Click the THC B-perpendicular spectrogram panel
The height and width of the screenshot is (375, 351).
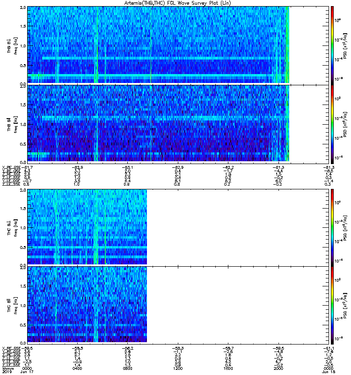178,227
